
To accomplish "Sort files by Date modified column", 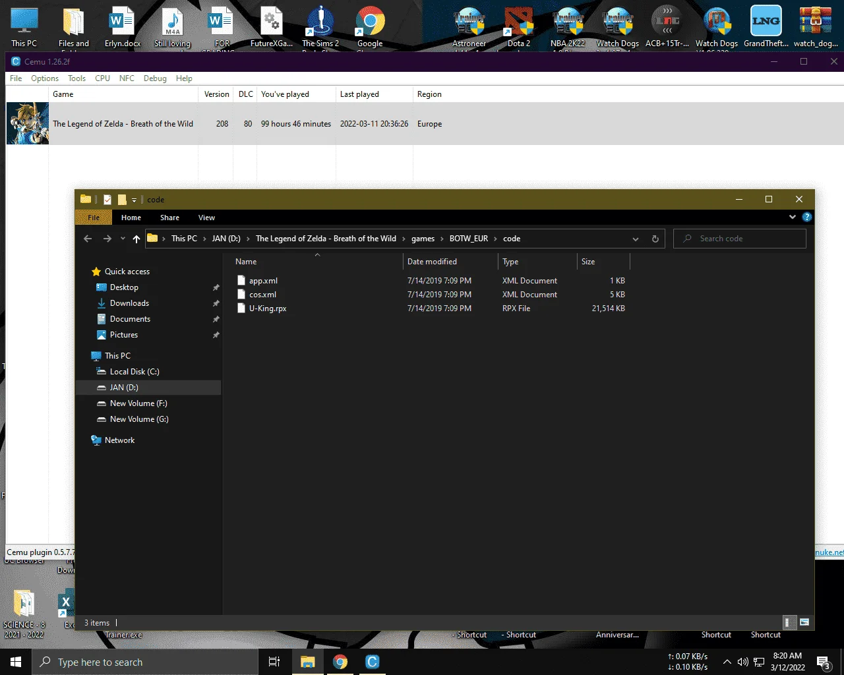I will [x=450, y=262].
